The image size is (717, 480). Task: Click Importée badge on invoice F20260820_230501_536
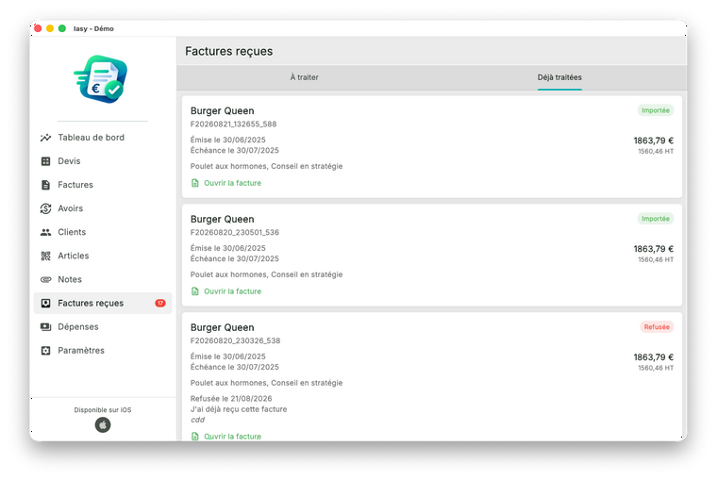[656, 219]
